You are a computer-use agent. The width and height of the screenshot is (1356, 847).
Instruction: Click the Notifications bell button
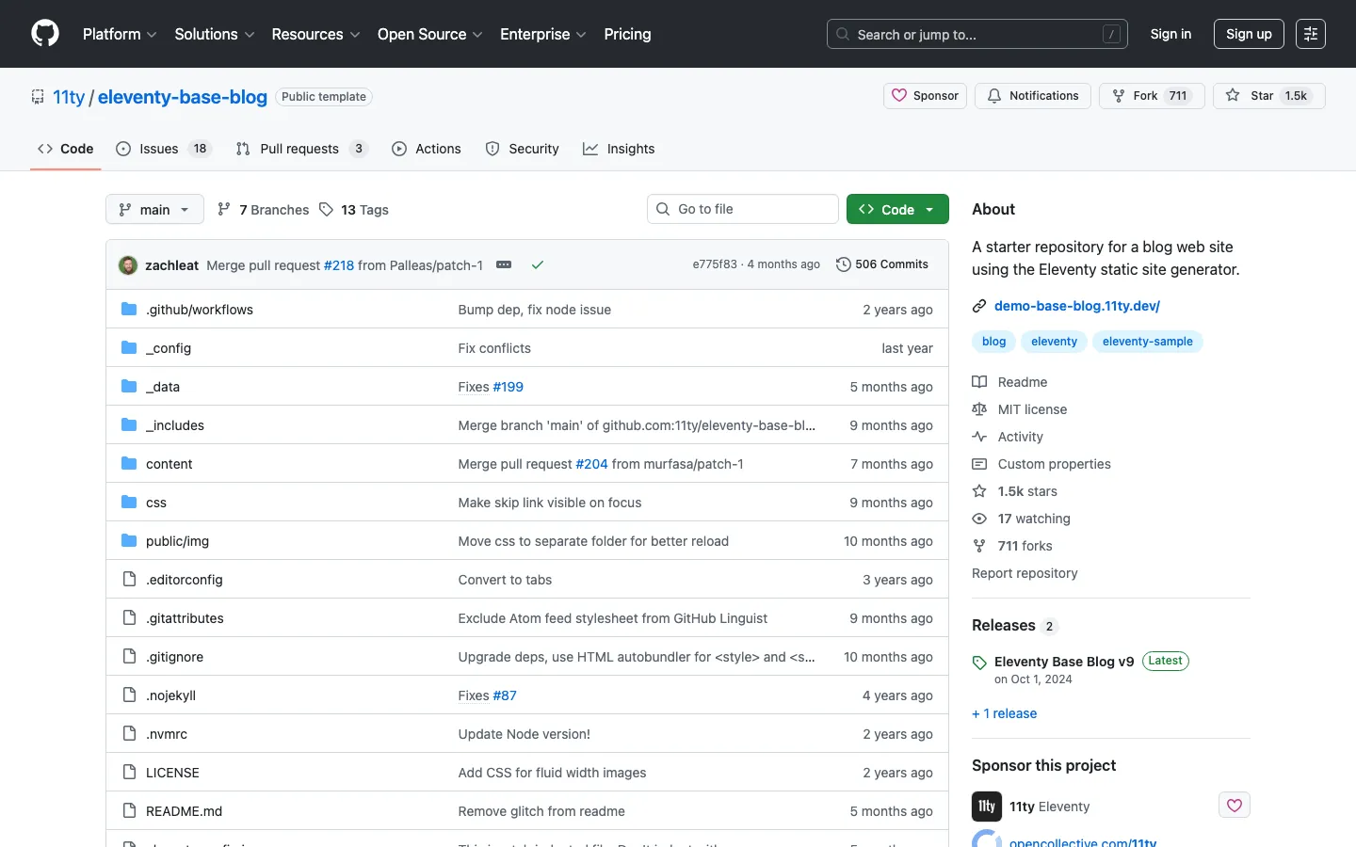click(1033, 96)
